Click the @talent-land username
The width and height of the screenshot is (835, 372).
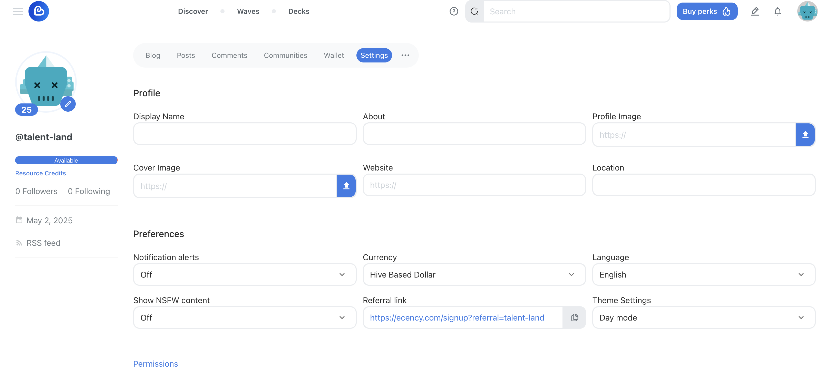44,137
